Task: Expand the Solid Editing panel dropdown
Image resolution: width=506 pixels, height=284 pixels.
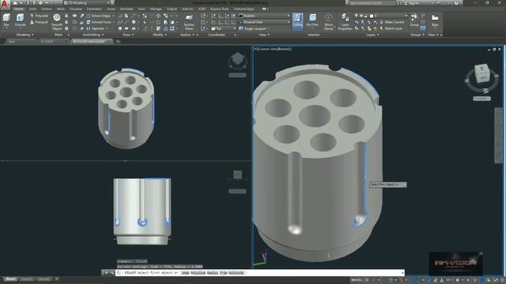Action: (x=93, y=35)
